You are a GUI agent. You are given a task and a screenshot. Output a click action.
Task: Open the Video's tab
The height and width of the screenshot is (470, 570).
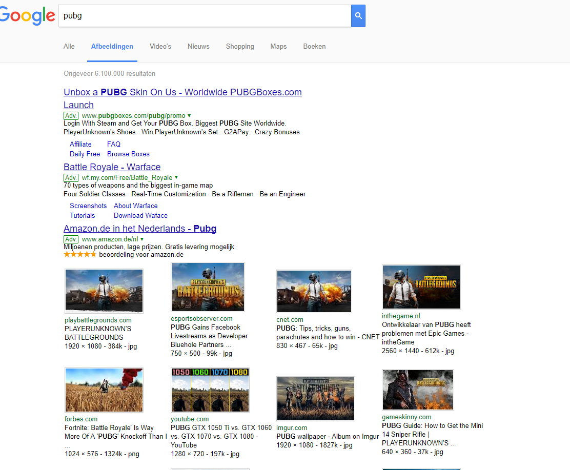point(160,47)
